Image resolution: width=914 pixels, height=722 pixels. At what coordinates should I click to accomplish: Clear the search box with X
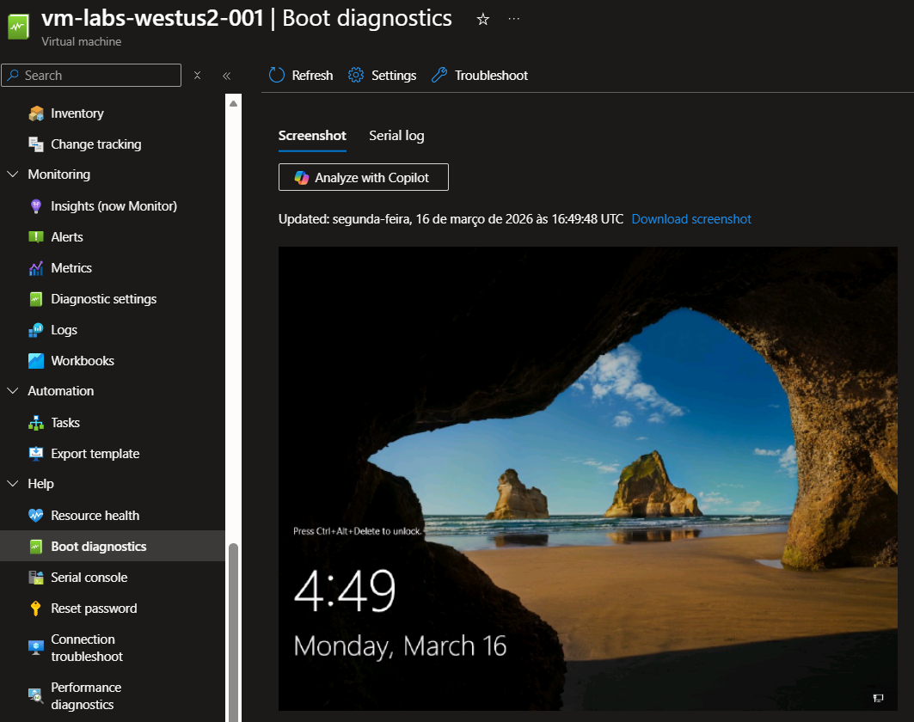(x=197, y=76)
